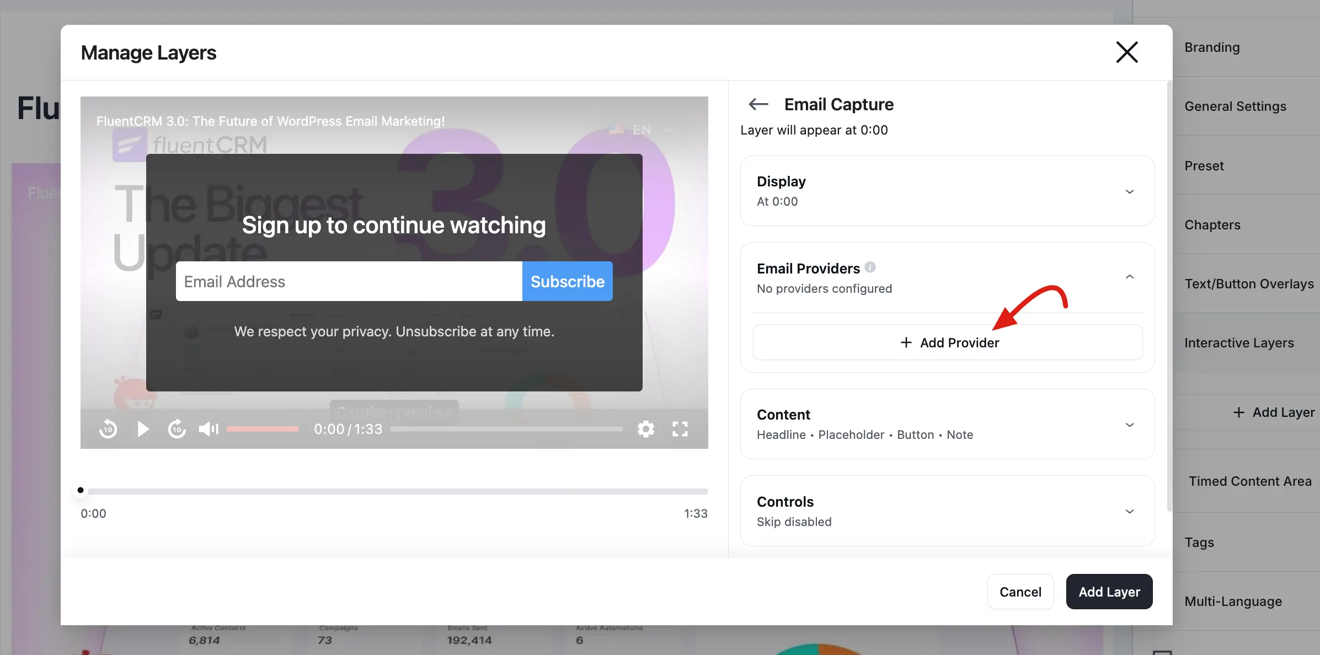Click the Email Providers info icon
Image resolution: width=1320 pixels, height=655 pixels.
(870, 267)
